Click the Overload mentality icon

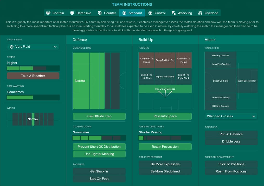pos(200,13)
